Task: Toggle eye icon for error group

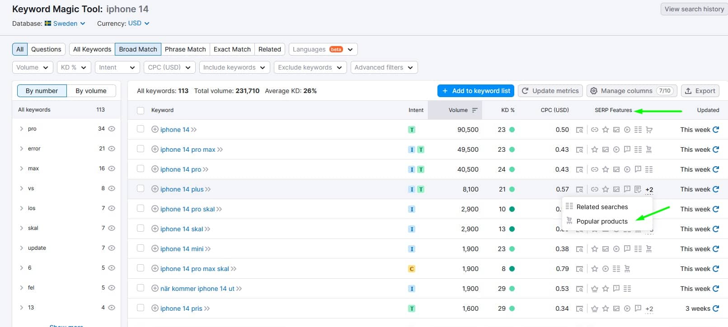Action: click(112, 149)
